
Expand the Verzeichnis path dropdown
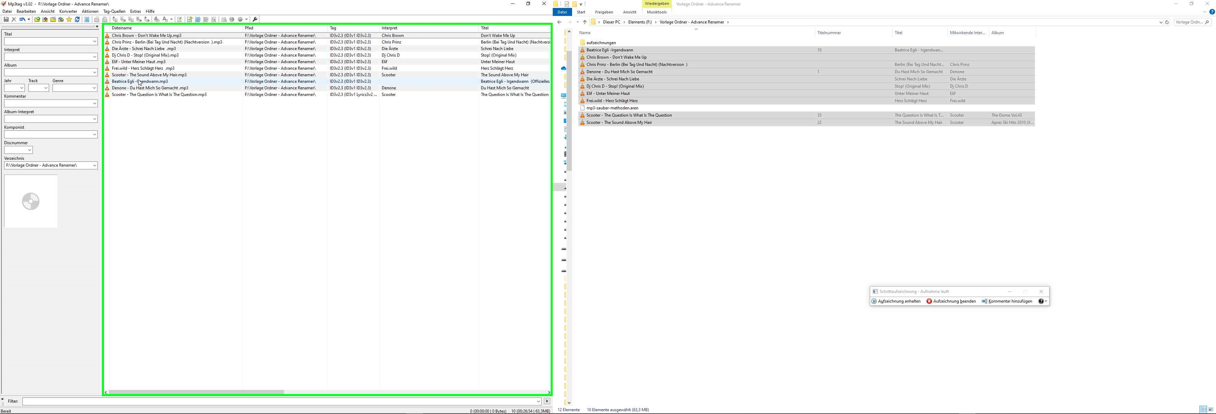click(94, 166)
